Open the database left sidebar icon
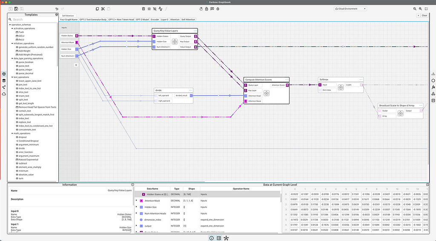 tap(4, 80)
